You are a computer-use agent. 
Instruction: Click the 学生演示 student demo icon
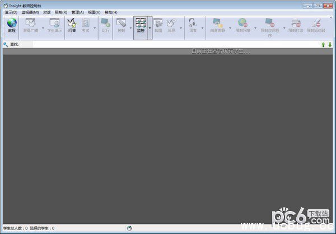[54, 26]
